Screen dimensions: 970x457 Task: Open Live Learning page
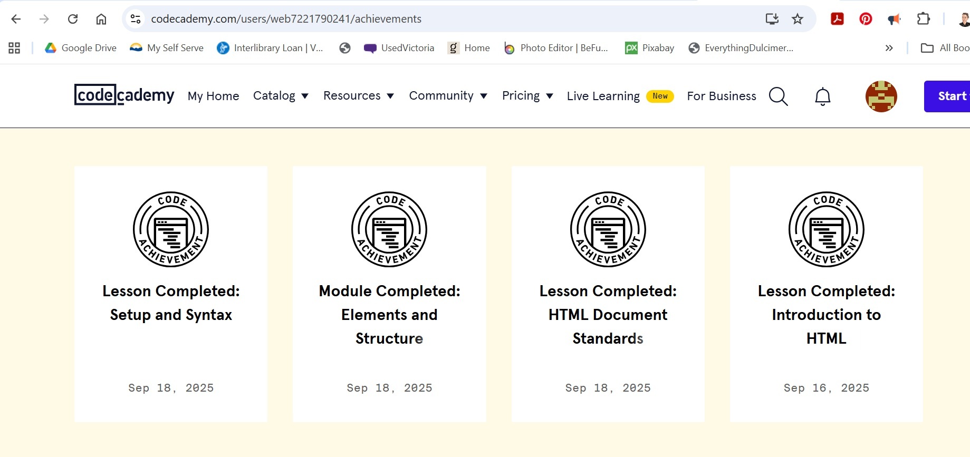603,96
